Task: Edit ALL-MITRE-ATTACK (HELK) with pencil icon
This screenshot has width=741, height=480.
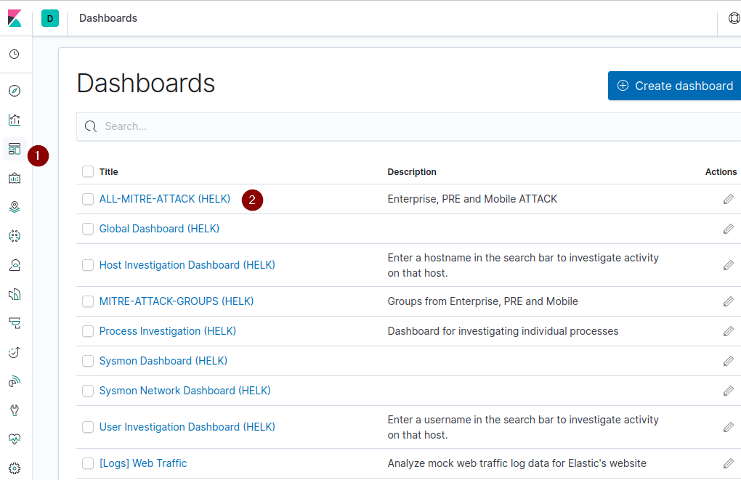Action: click(x=728, y=199)
